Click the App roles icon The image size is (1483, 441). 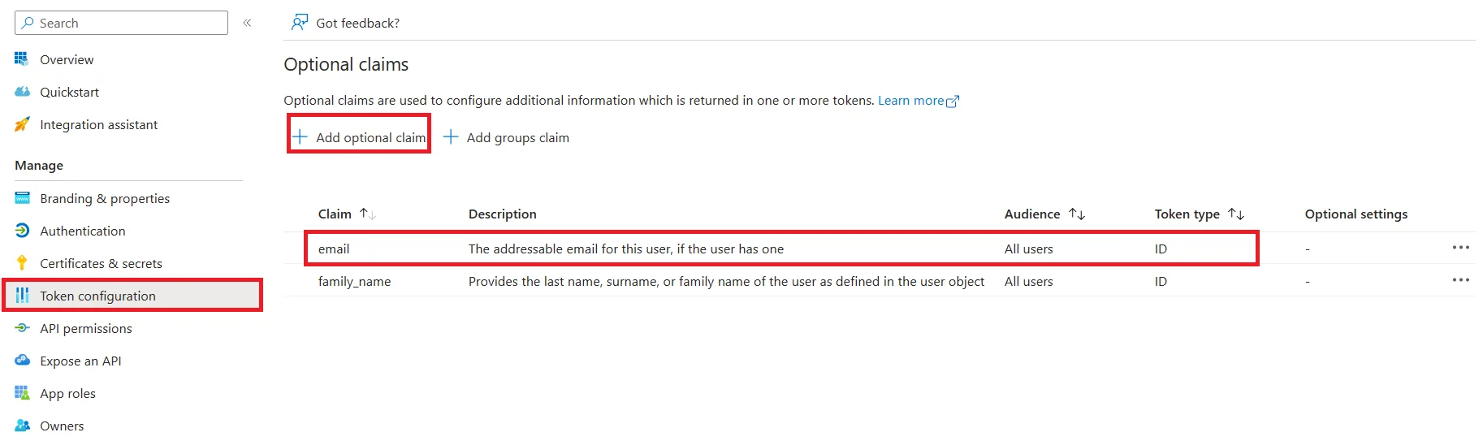click(22, 393)
